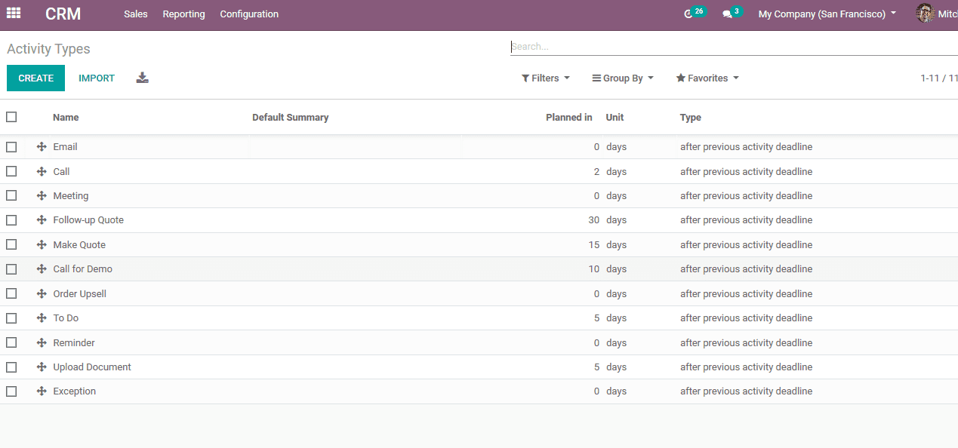Grab the drag handle of Call for Demo row

(x=42, y=269)
